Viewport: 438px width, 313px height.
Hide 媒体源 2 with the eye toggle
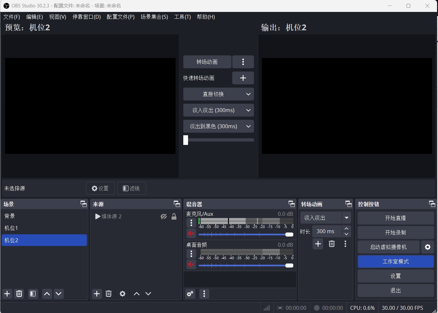click(164, 216)
